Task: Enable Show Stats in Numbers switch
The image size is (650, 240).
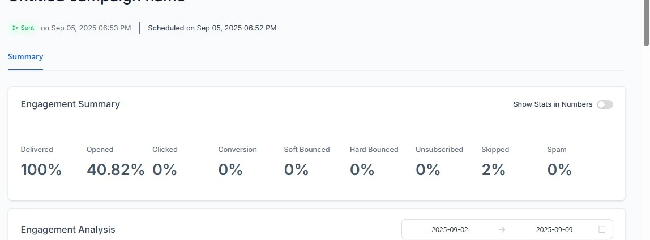Action: click(x=605, y=104)
